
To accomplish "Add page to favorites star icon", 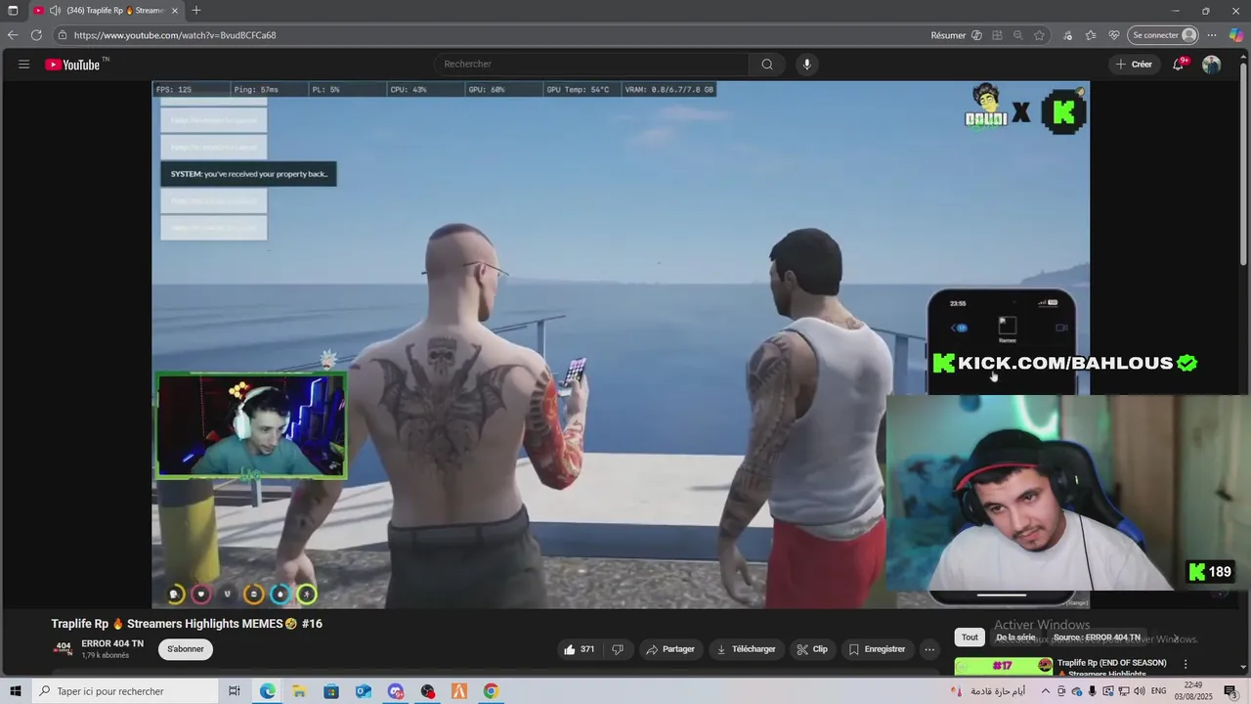I will point(1040,35).
